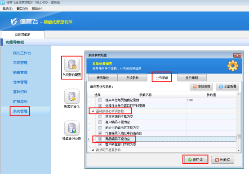
Task: Open 基础资料 in navigation sidebar
Action: [20, 92]
